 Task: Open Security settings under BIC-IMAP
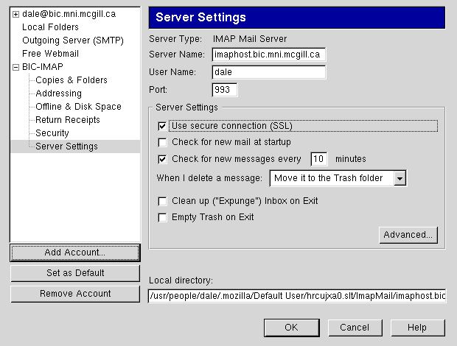click(52, 133)
